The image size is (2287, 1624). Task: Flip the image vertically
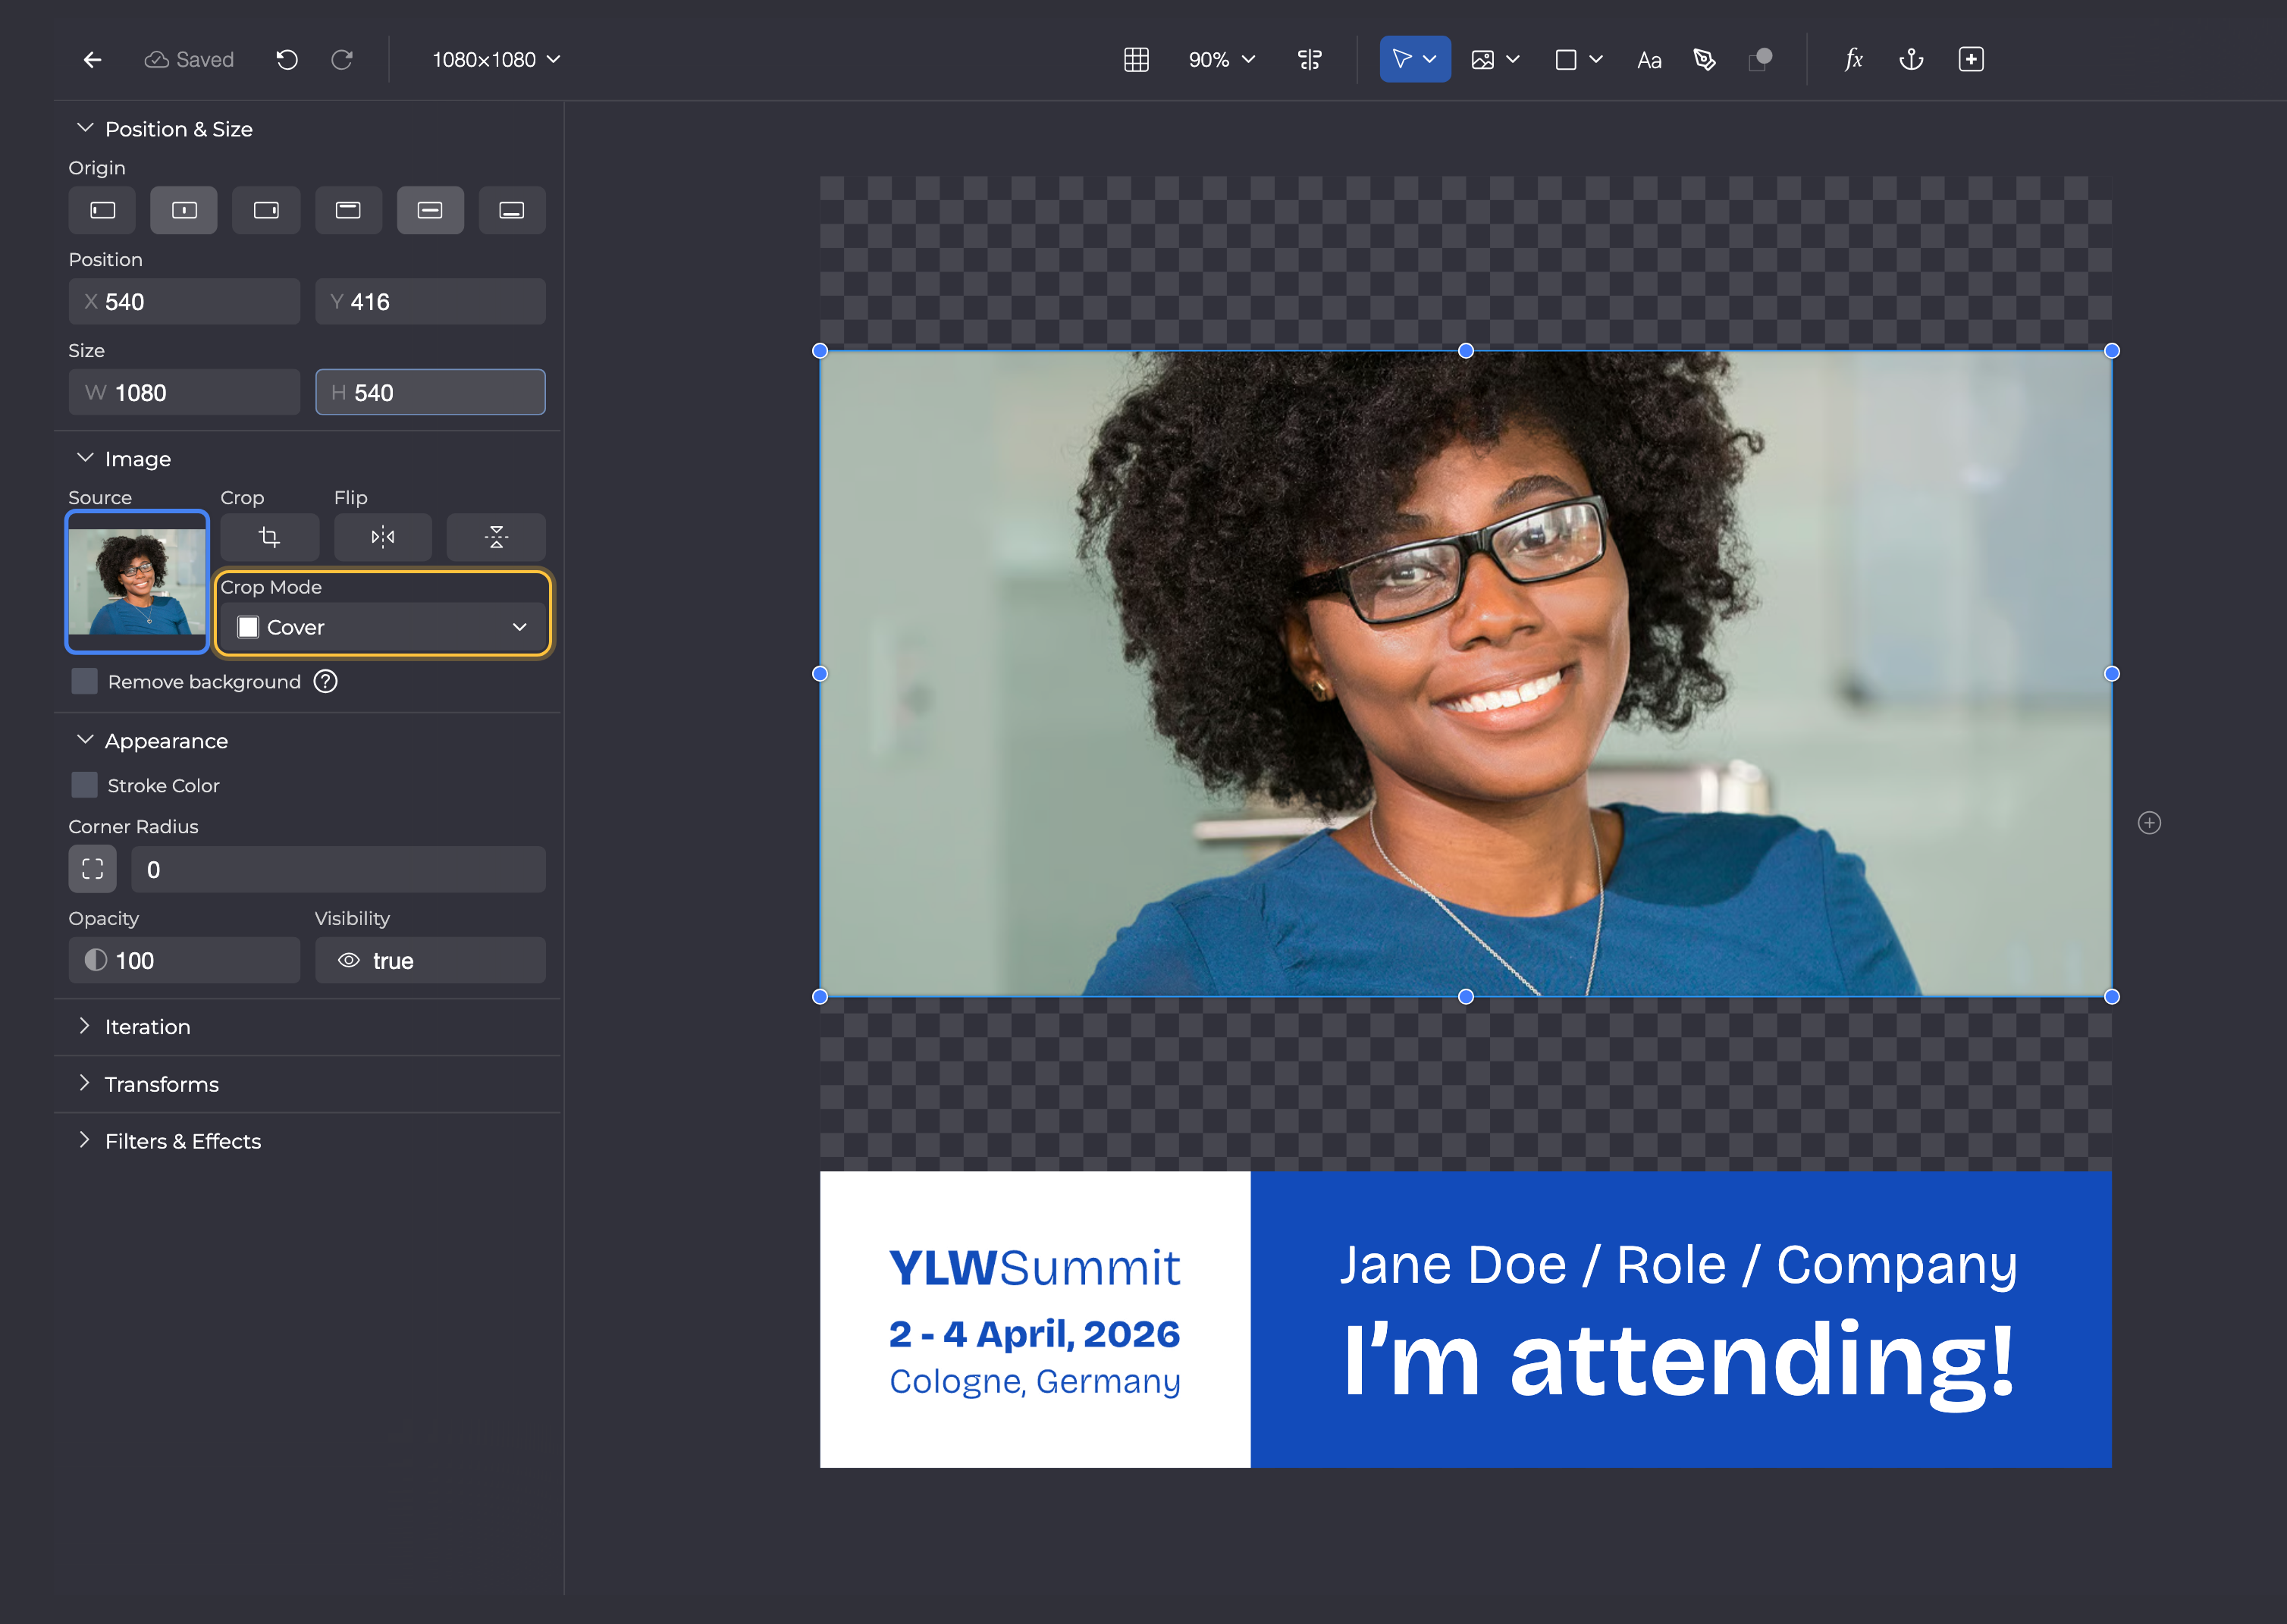click(496, 537)
